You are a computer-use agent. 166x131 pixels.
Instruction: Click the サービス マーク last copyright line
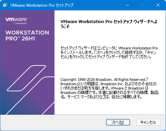click(101, 97)
